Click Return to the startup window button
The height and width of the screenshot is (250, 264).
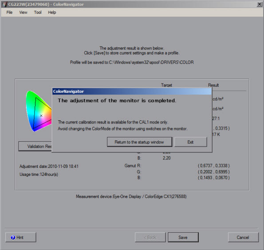139,142
